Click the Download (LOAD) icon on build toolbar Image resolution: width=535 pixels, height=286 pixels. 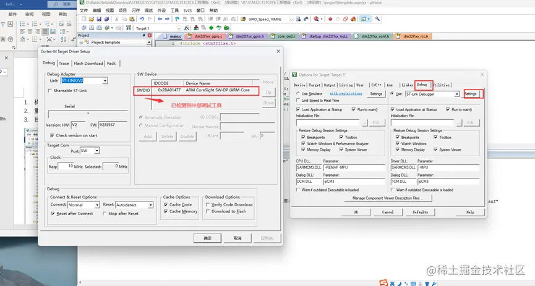(128, 28)
